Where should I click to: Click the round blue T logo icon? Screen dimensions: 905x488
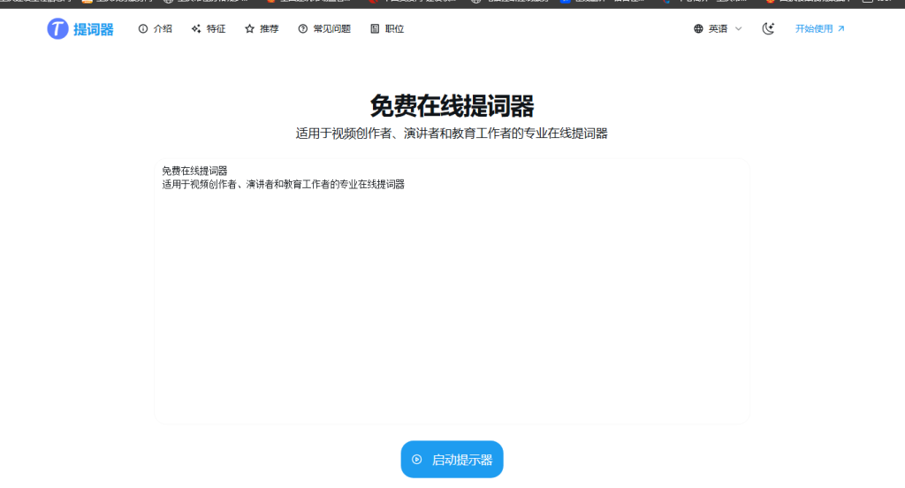point(57,29)
